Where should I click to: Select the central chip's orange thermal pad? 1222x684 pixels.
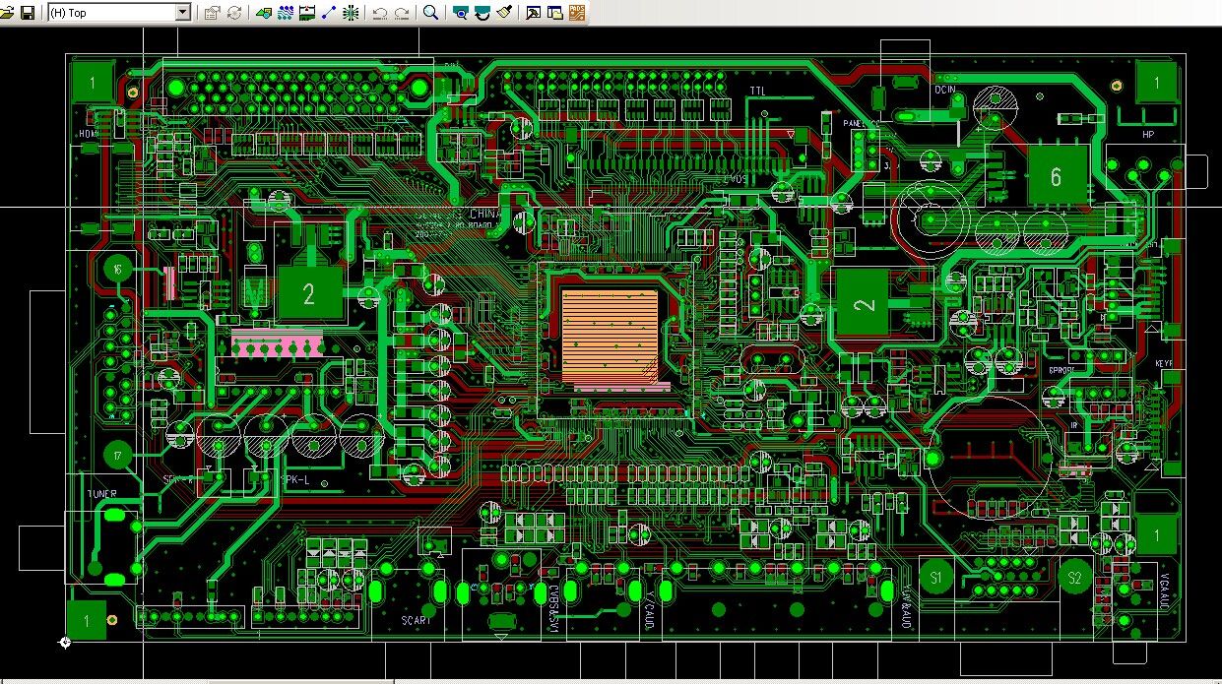(x=610, y=335)
